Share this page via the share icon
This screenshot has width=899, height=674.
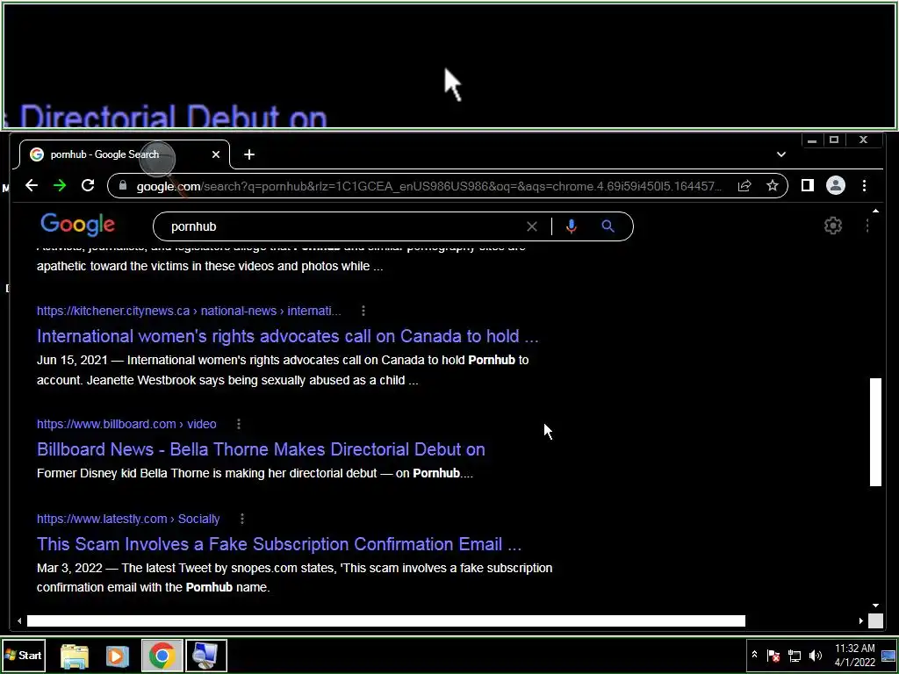(744, 186)
